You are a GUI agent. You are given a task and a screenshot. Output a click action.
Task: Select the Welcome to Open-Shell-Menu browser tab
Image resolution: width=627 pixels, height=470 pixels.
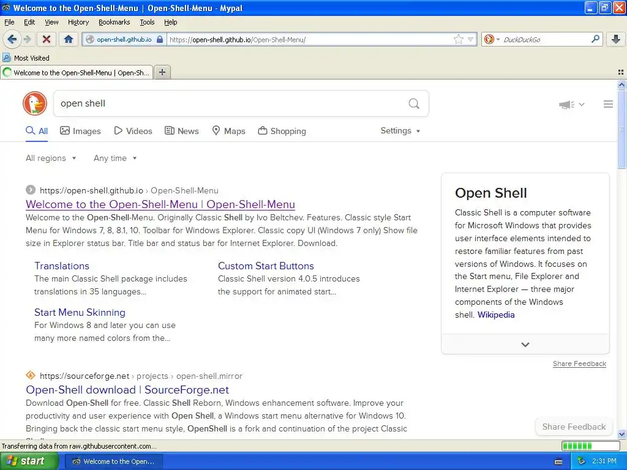coord(77,72)
